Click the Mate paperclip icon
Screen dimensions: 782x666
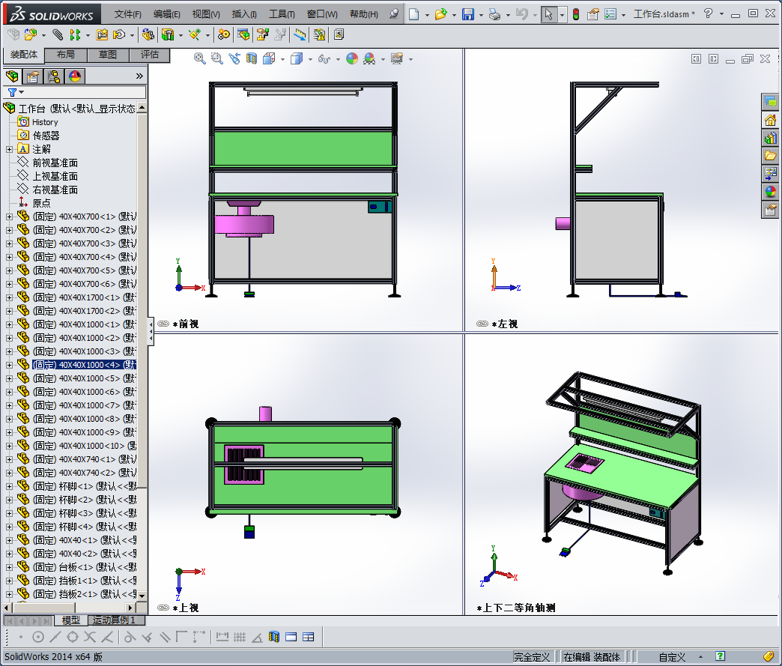(x=58, y=34)
